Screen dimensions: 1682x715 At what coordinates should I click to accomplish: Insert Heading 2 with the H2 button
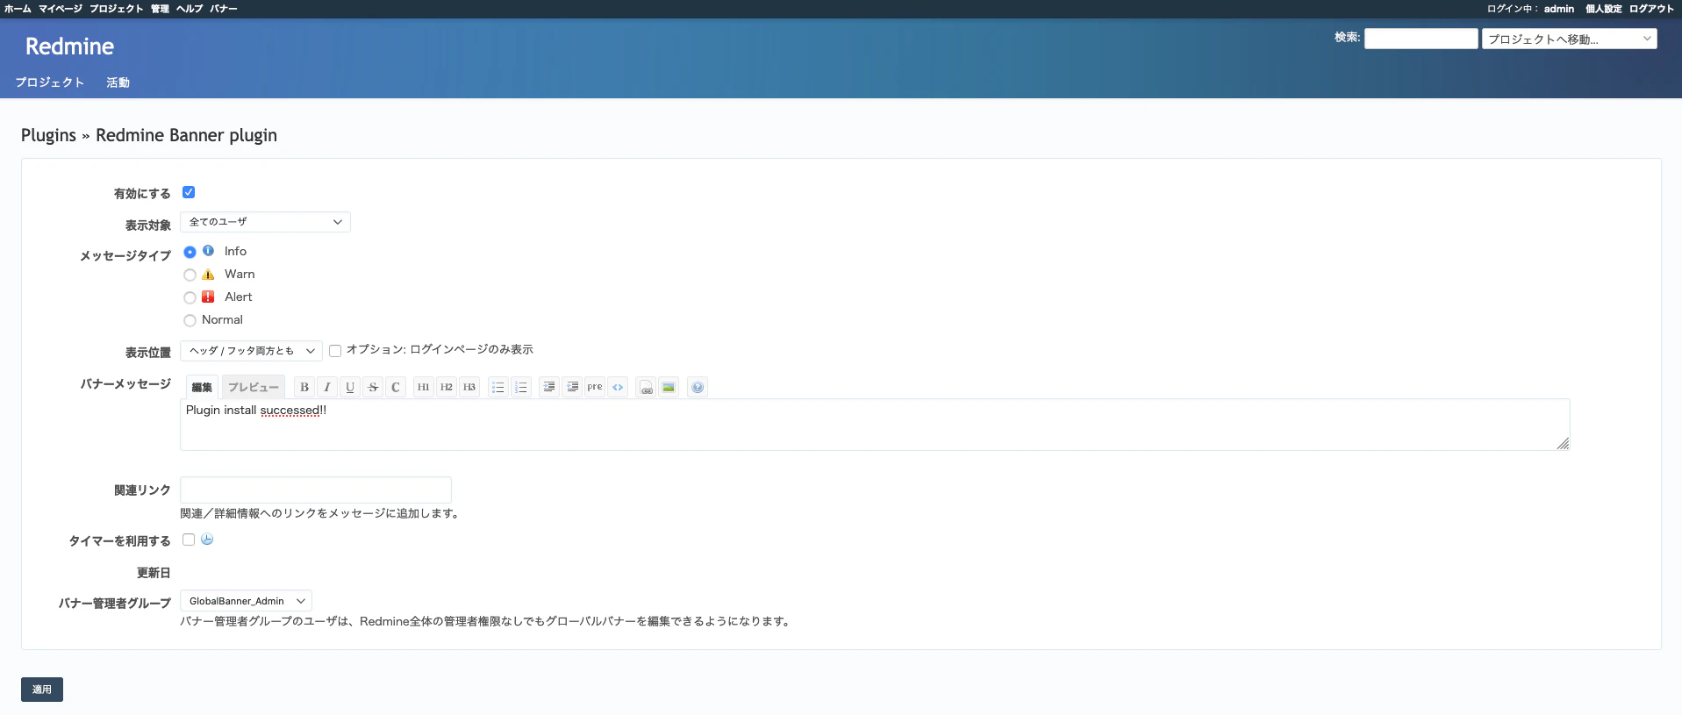tap(447, 387)
